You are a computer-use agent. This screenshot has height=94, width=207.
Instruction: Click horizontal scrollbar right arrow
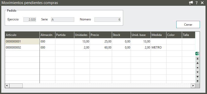(193, 86)
